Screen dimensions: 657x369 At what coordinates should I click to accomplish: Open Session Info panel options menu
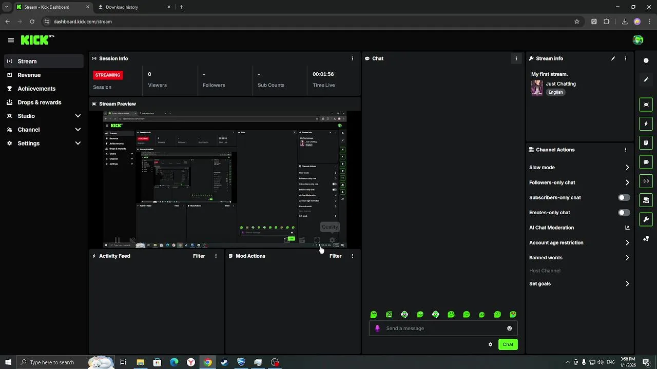[352, 58]
